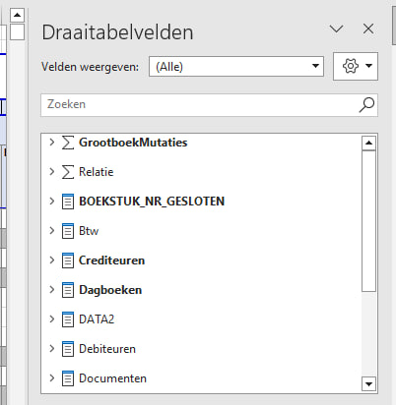Viewport: 396px width, 405px height.
Task: Expand the Debiteuren table fields
Action: [x=51, y=349]
